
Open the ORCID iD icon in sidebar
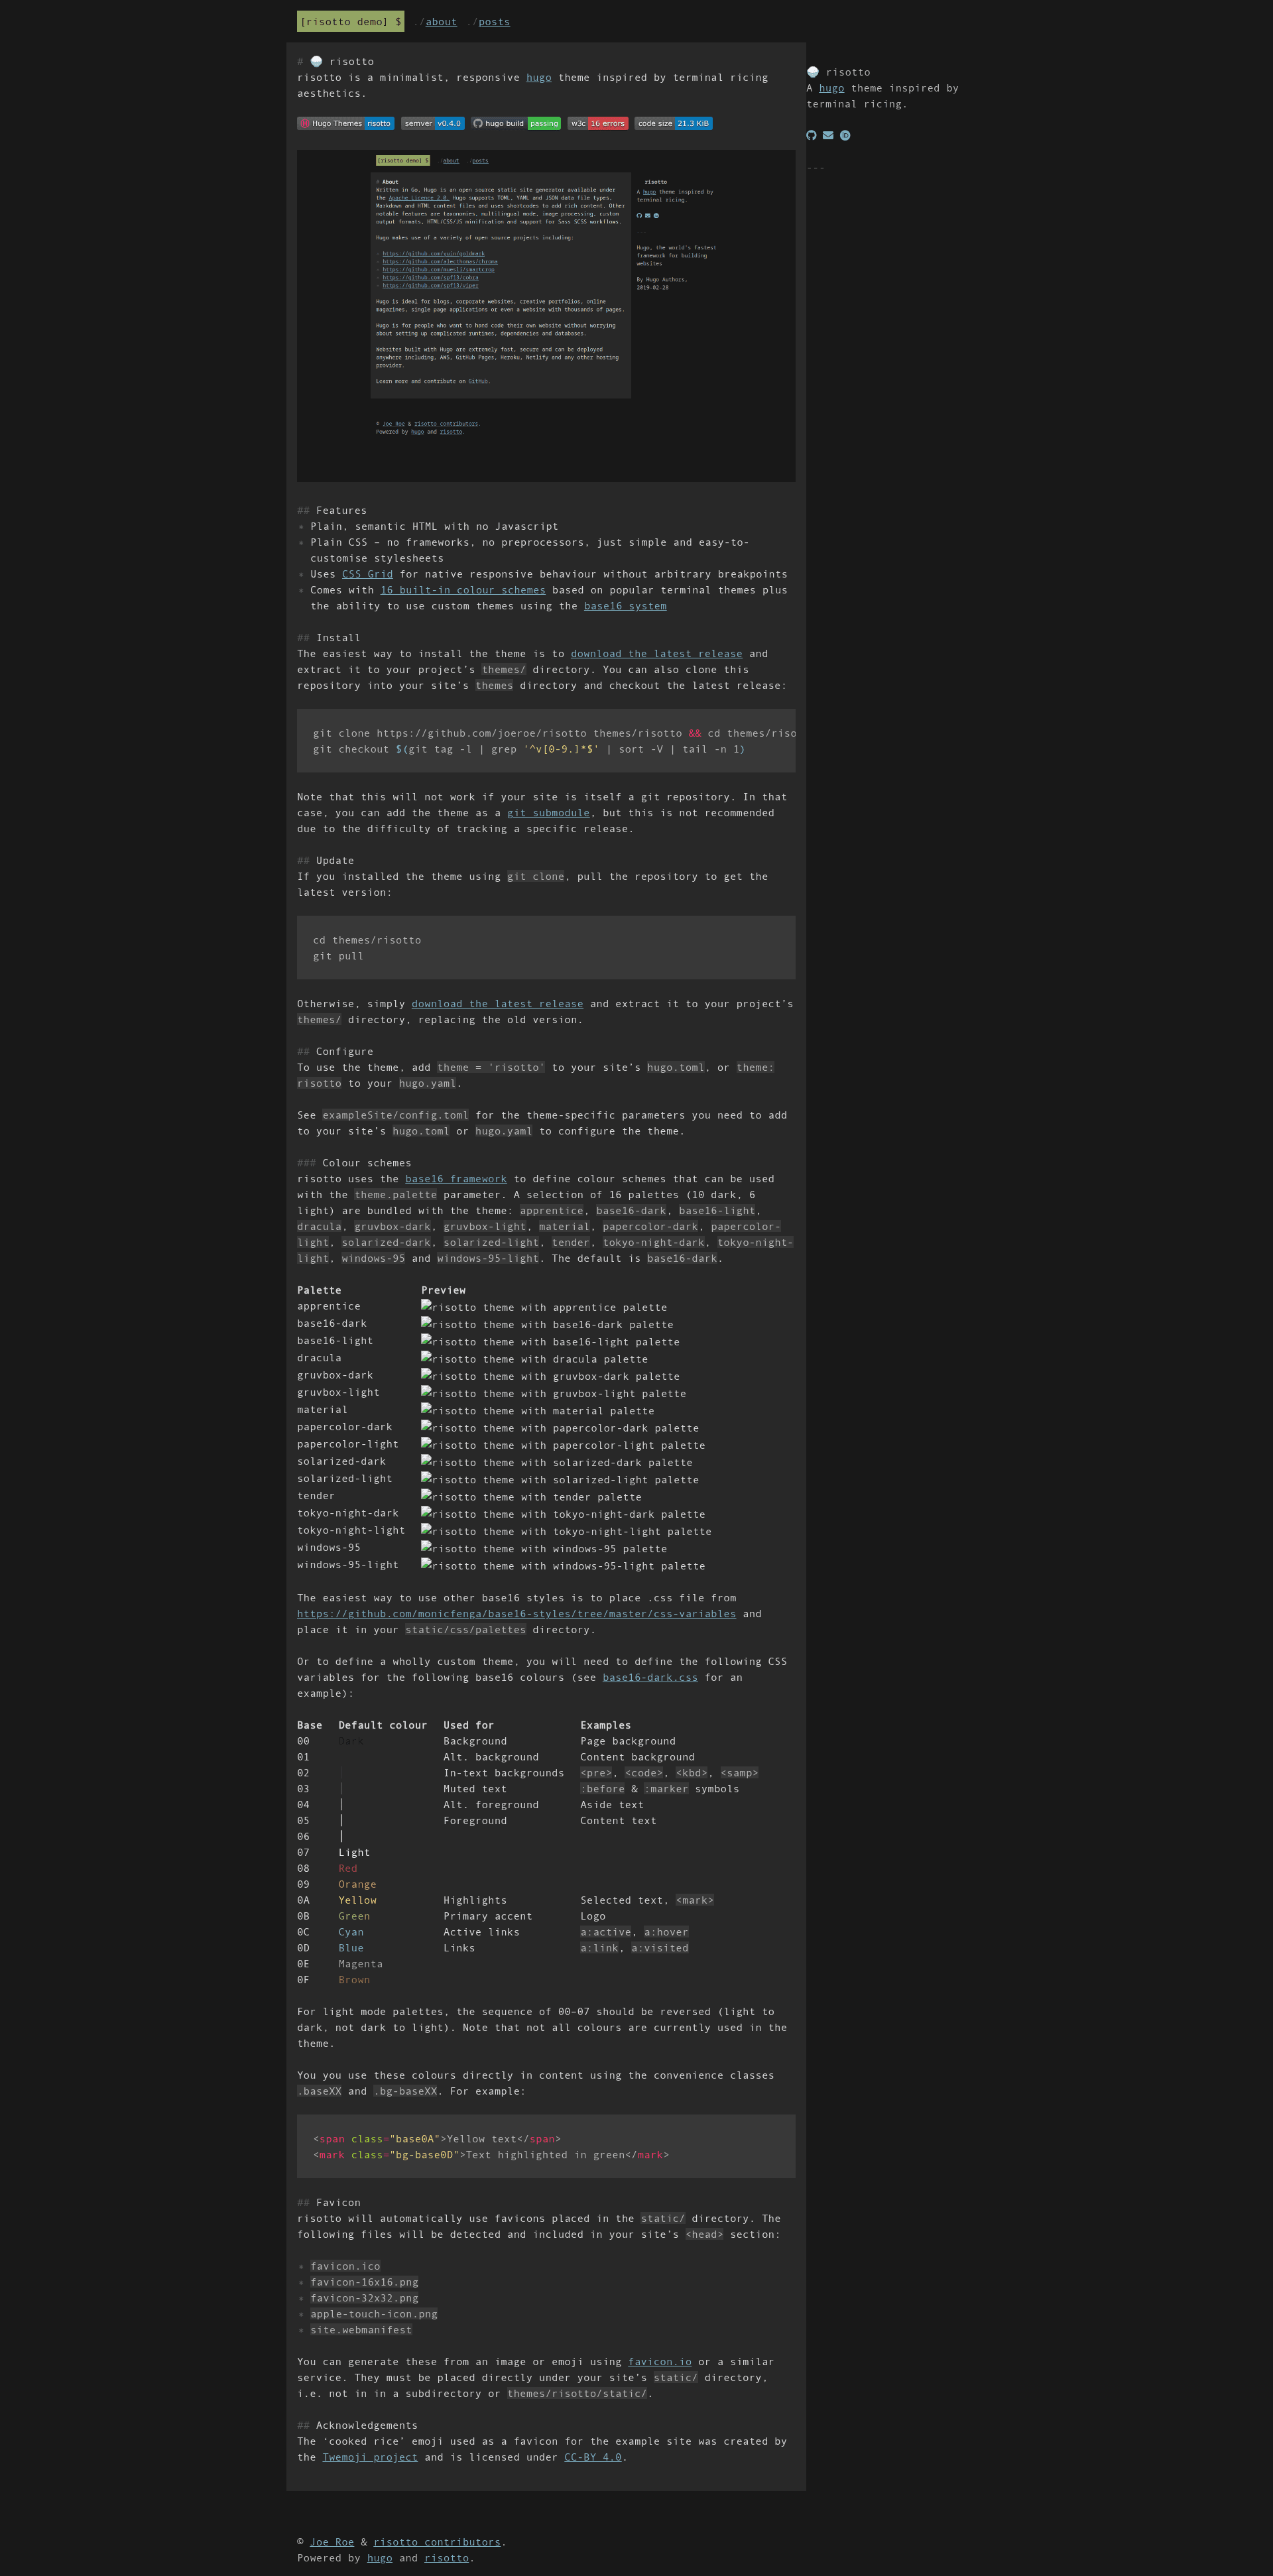[845, 135]
